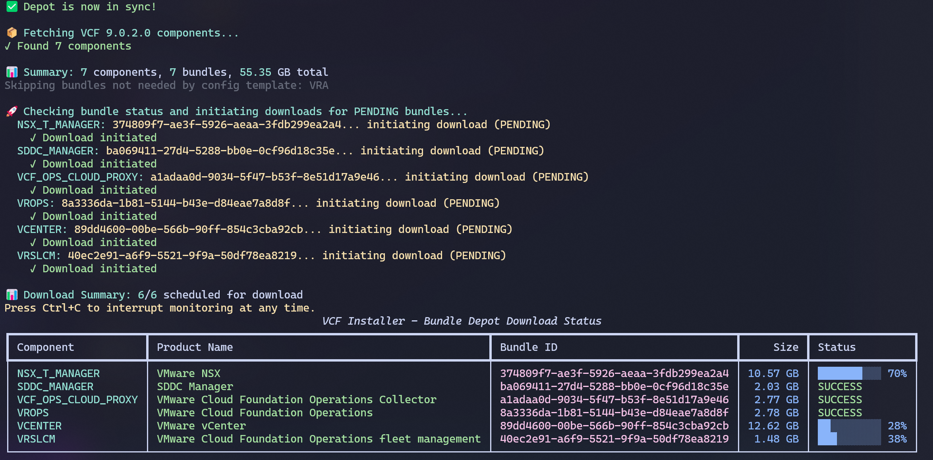Viewport: 933px width, 460px height.
Task: Click product name 'SDDC Manager'
Action: [195, 387]
